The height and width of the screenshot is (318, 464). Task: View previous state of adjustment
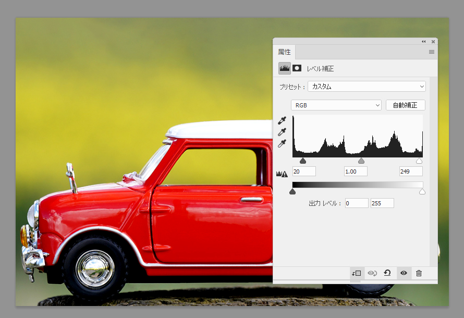(x=372, y=273)
